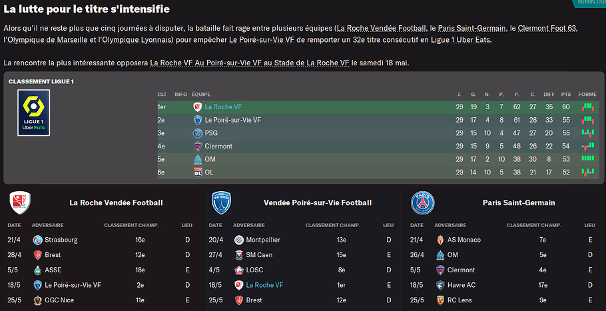Select the Le Poiré-sur-Vie VF standings row
Viewport: 606px width, 311px height.
pyautogui.click(x=232, y=120)
